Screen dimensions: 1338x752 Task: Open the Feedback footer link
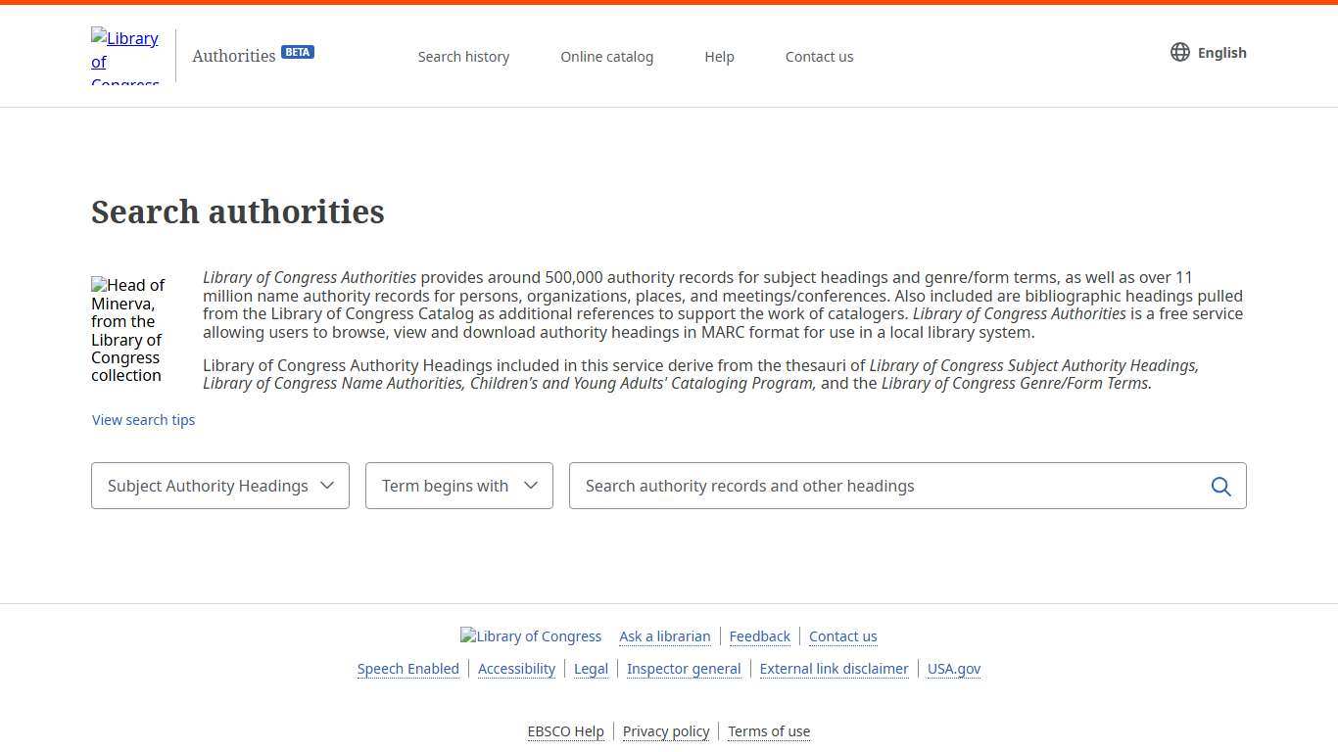tap(759, 636)
